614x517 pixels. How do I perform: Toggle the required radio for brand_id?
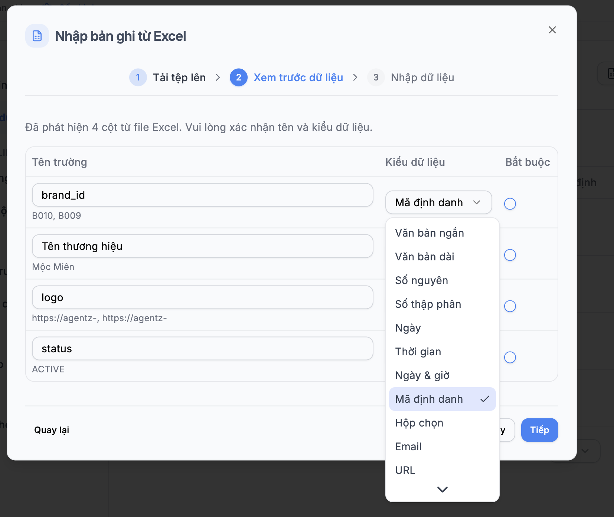tap(510, 204)
